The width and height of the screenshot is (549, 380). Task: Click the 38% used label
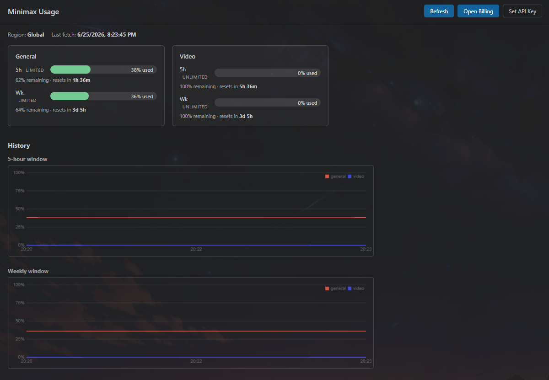[x=142, y=70]
